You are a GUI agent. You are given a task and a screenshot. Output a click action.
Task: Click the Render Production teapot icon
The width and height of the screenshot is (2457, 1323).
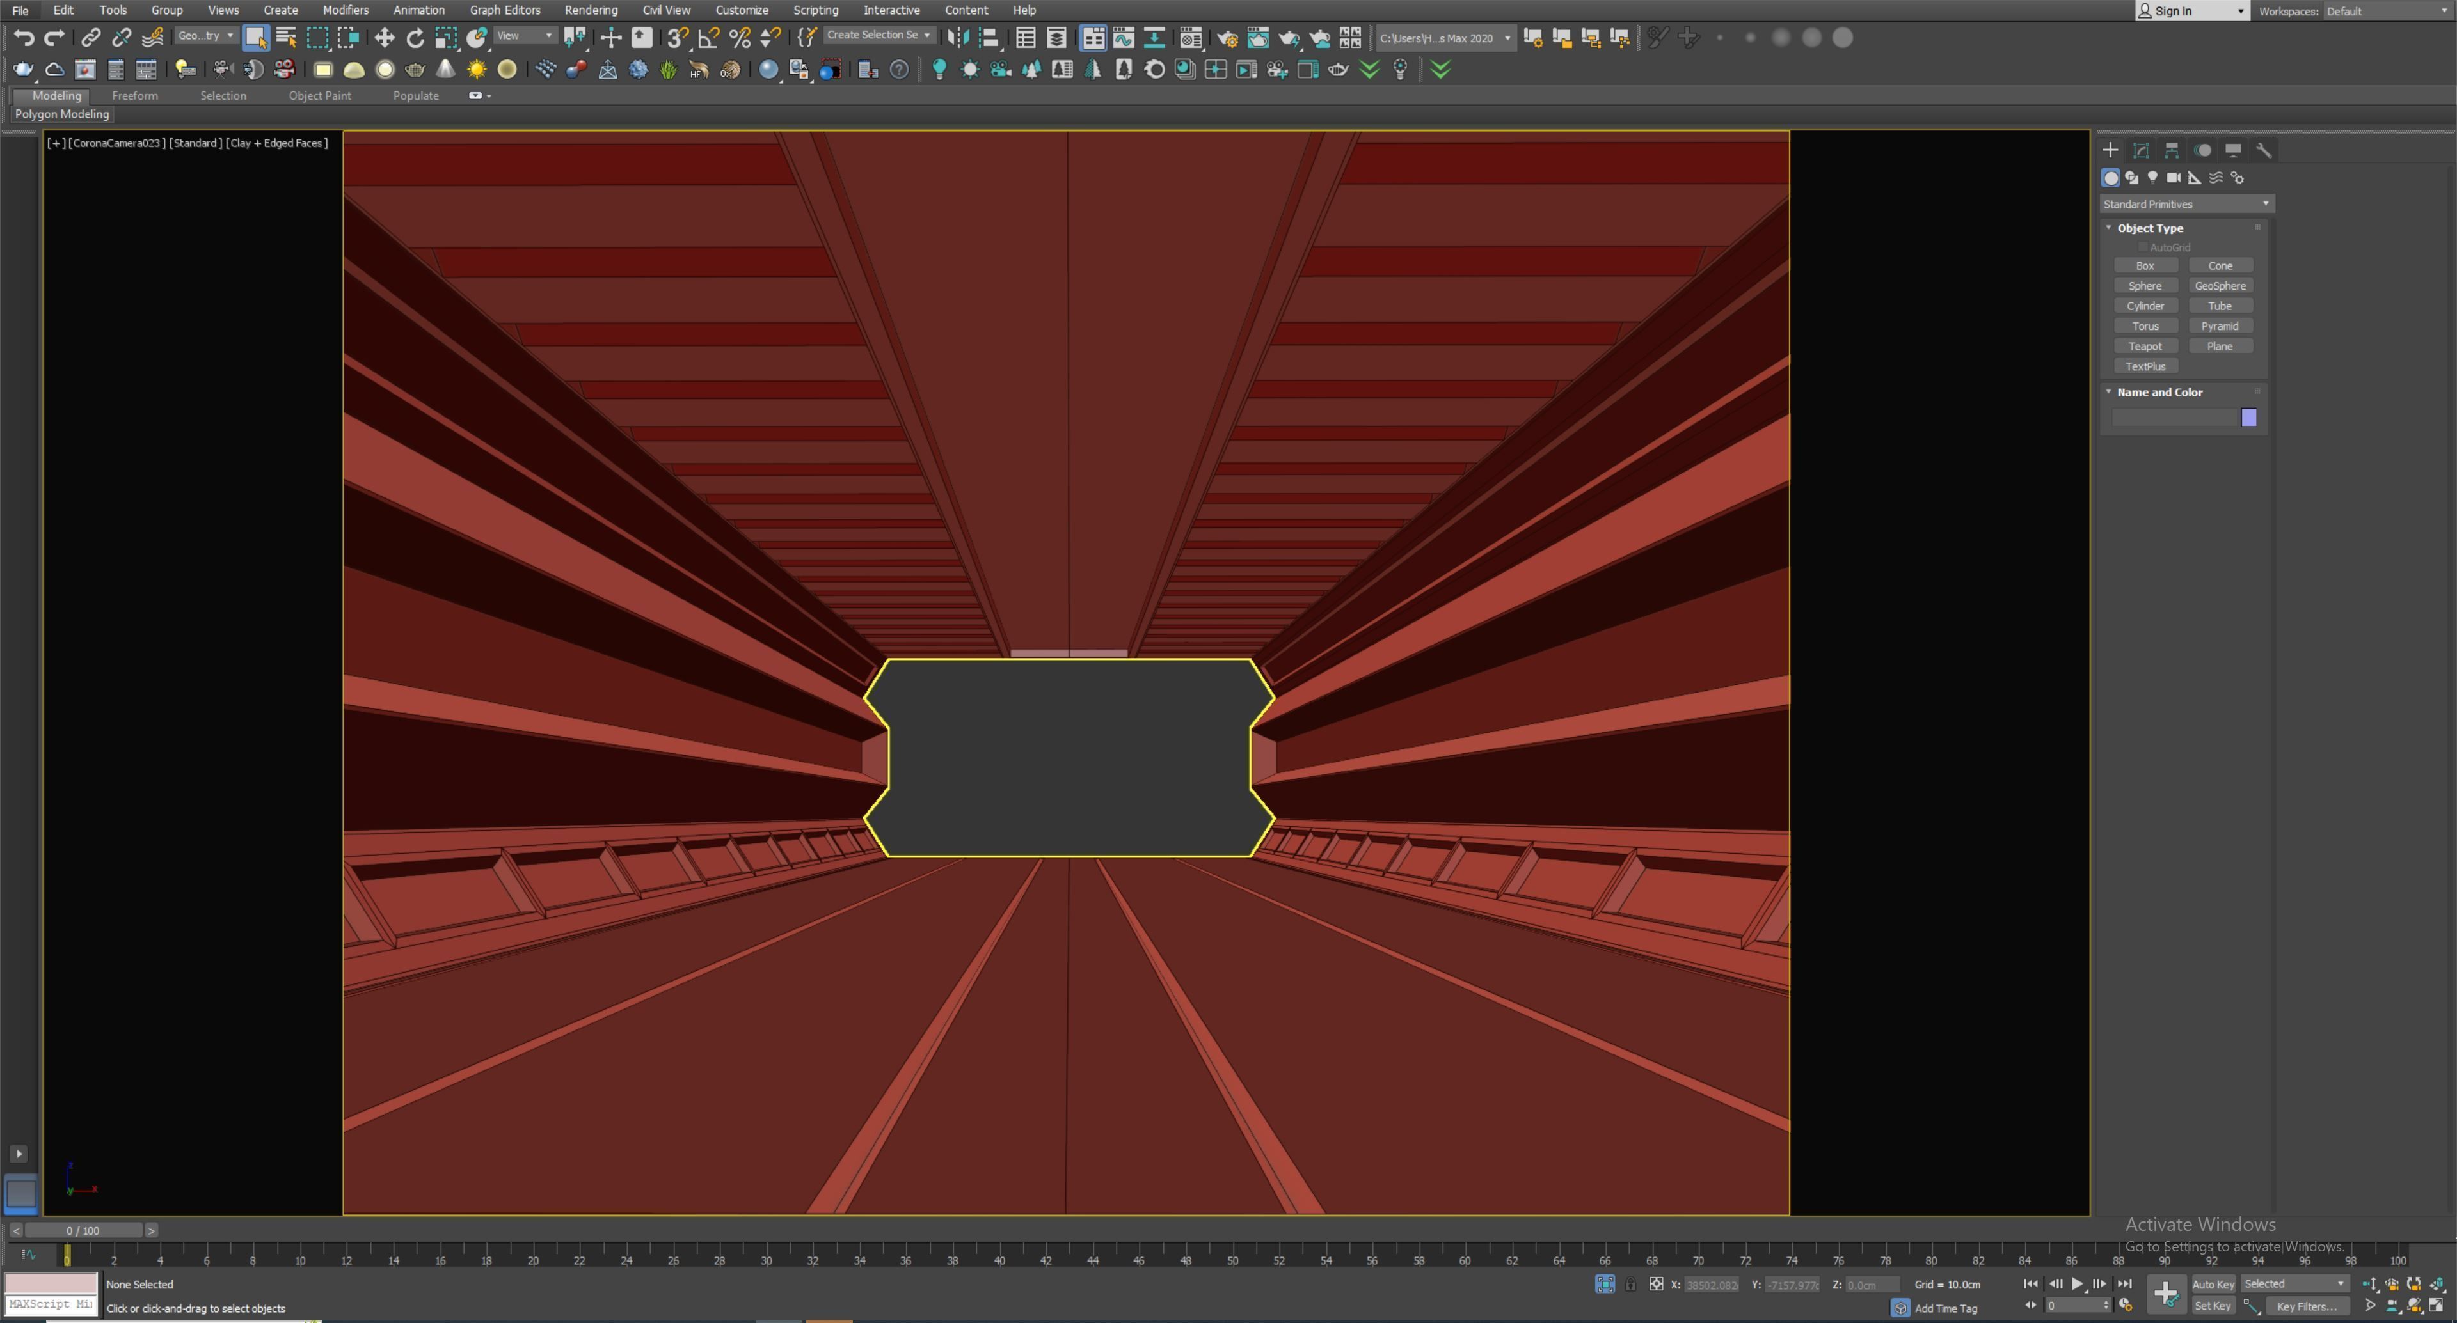coord(1289,38)
